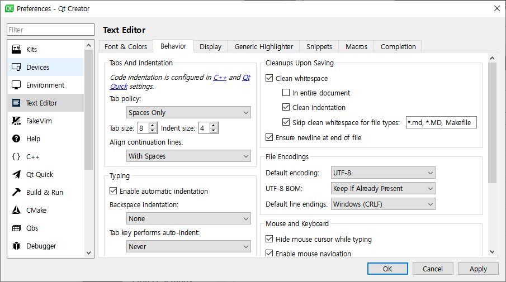This screenshot has height=282, width=506.
Task: Click the Text Editor document icon
Action: coord(16,103)
